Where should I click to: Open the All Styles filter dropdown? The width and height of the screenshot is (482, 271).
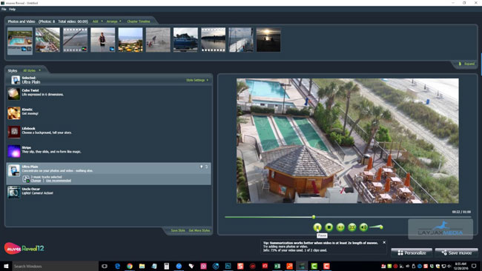(32, 70)
